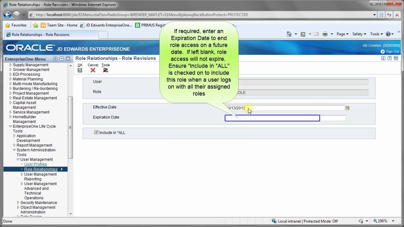Image resolution: width=404 pixels, height=227 pixels.
Task: Open the Effective Date calendar picker
Action: point(347,108)
